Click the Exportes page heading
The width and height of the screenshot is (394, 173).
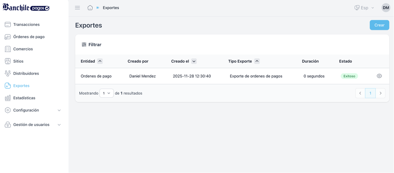tap(89, 25)
